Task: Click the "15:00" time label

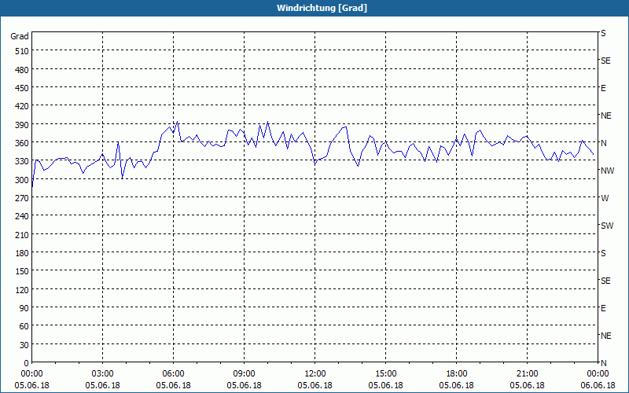Action: click(386, 374)
